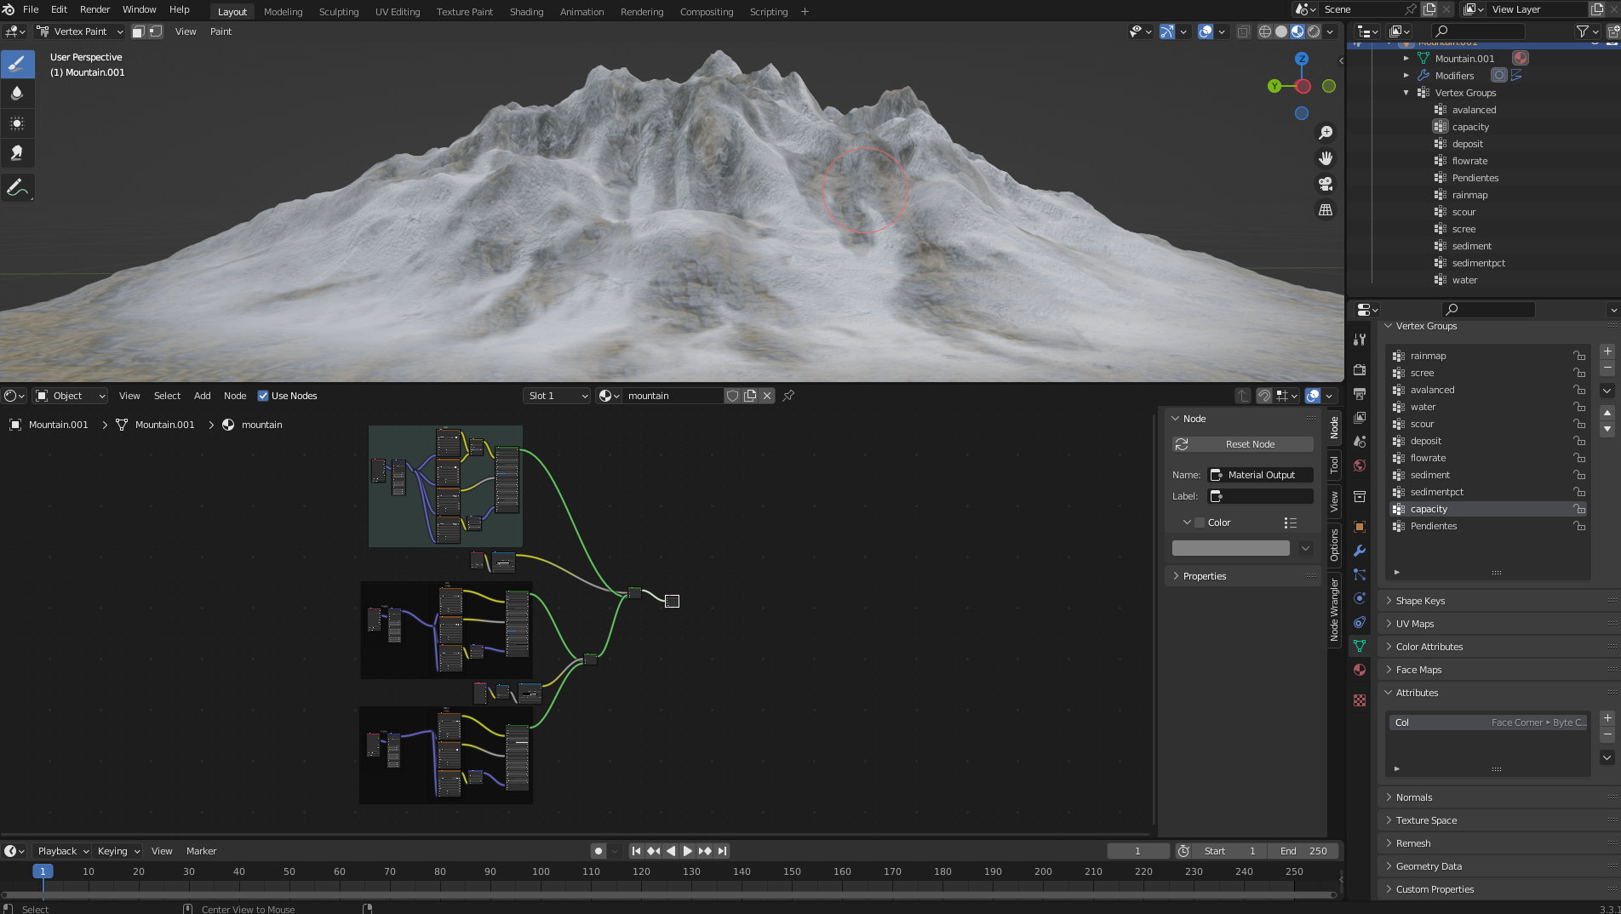Viewport: 1621px width, 914px height.
Task: Expand the Shape Keys panel
Action: pyautogui.click(x=1420, y=600)
